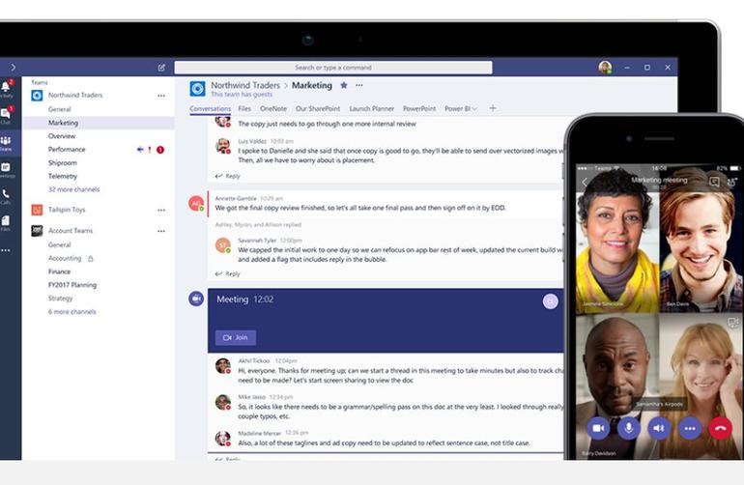The width and height of the screenshot is (744, 485).
Task: Mute the microphone in phone call
Action: tap(629, 428)
